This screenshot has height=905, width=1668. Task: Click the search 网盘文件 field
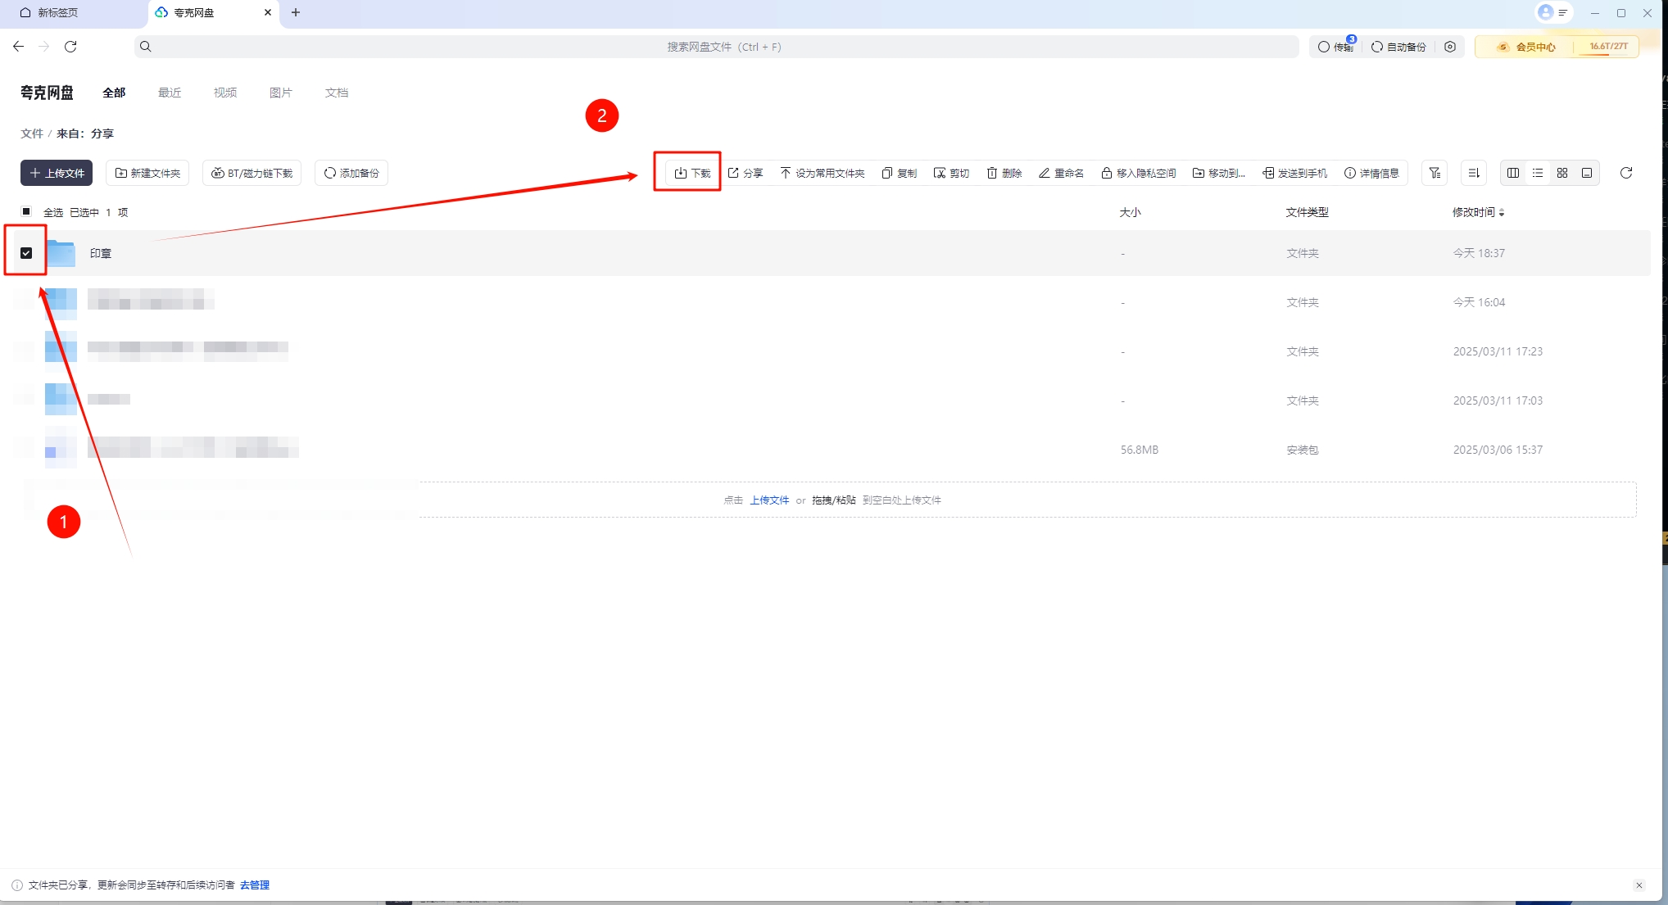723,47
